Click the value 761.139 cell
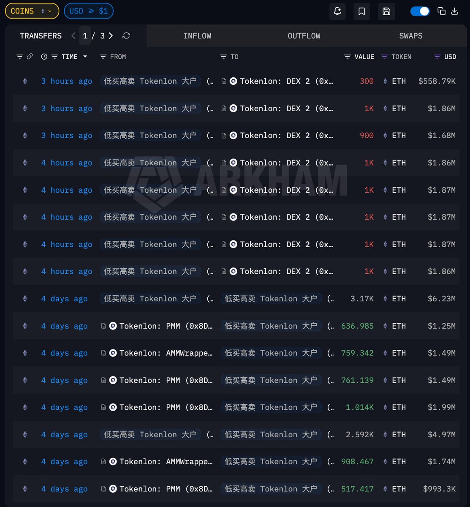Image resolution: width=470 pixels, height=507 pixels. [x=357, y=380]
